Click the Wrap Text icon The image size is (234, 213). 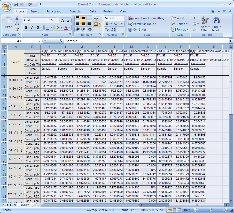[96, 18]
